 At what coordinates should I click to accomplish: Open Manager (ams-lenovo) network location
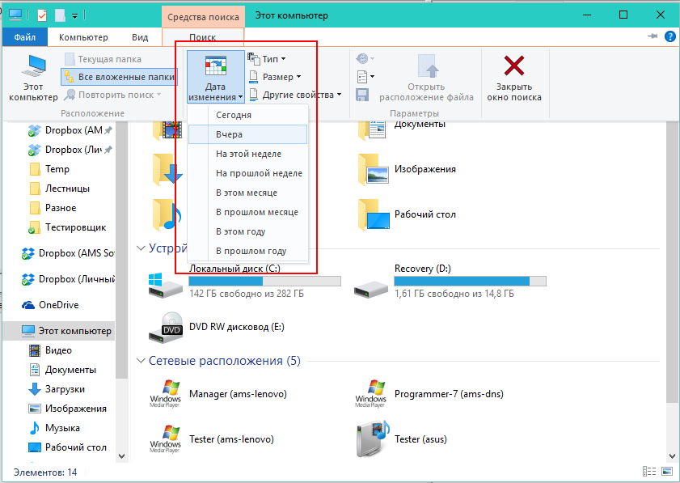point(218,394)
